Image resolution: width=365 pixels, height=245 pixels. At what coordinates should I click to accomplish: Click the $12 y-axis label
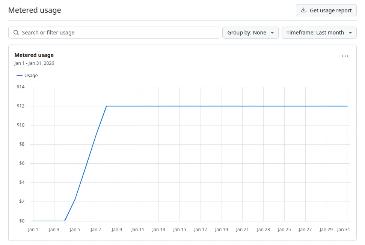point(21,106)
